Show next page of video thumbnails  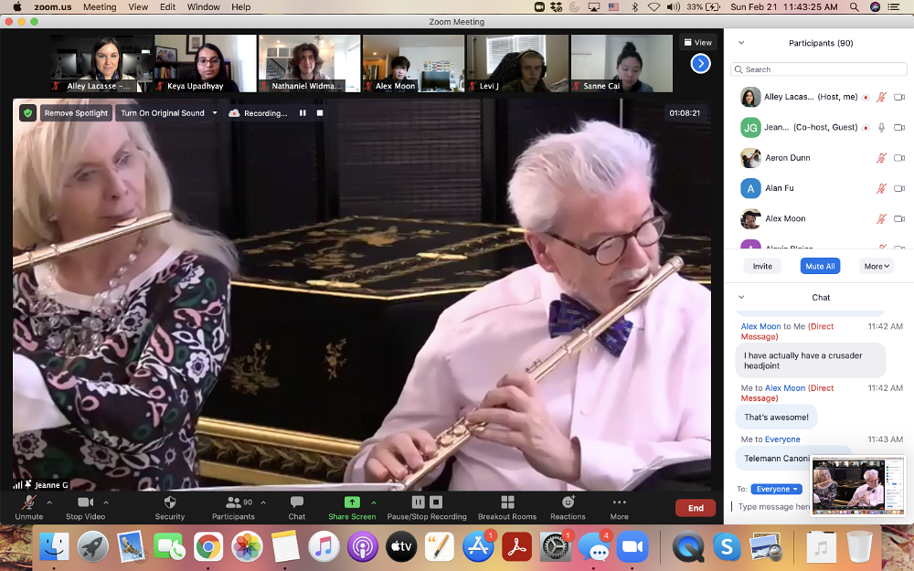700,64
